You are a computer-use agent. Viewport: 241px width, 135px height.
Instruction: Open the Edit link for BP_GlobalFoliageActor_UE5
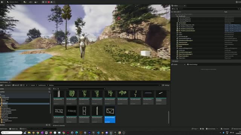[x=233, y=25]
